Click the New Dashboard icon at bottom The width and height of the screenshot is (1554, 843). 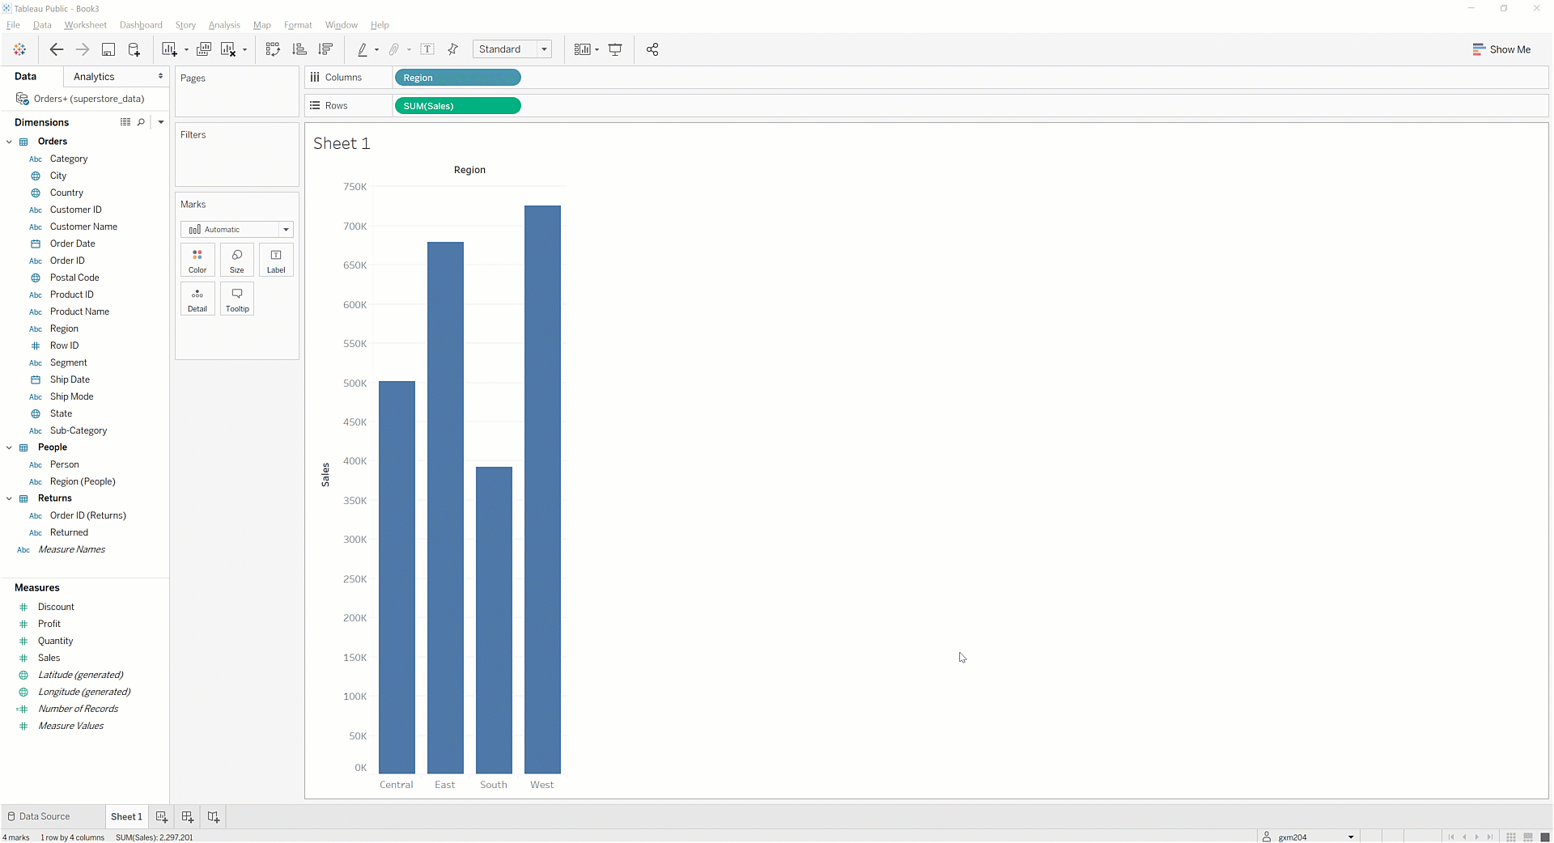188,816
